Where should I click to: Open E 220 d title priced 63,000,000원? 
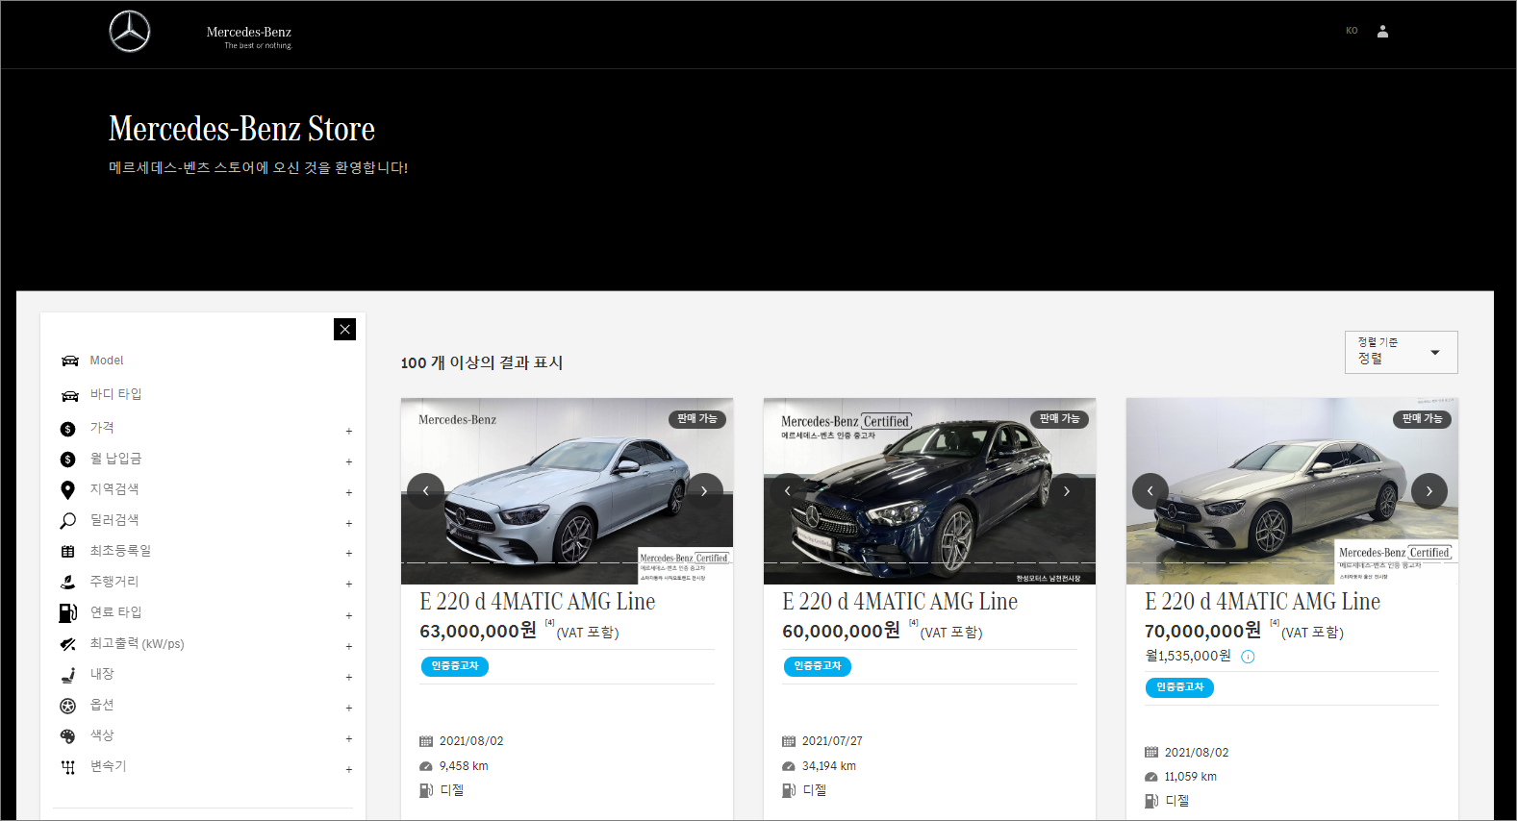coord(538,602)
